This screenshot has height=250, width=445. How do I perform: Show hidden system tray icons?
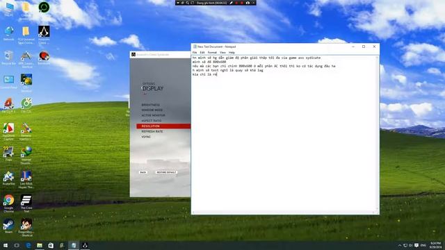400,245
